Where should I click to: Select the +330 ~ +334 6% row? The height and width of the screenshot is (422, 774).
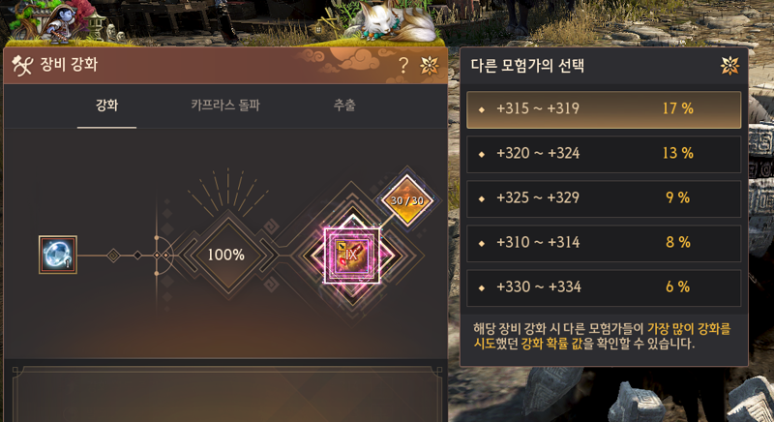(604, 287)
